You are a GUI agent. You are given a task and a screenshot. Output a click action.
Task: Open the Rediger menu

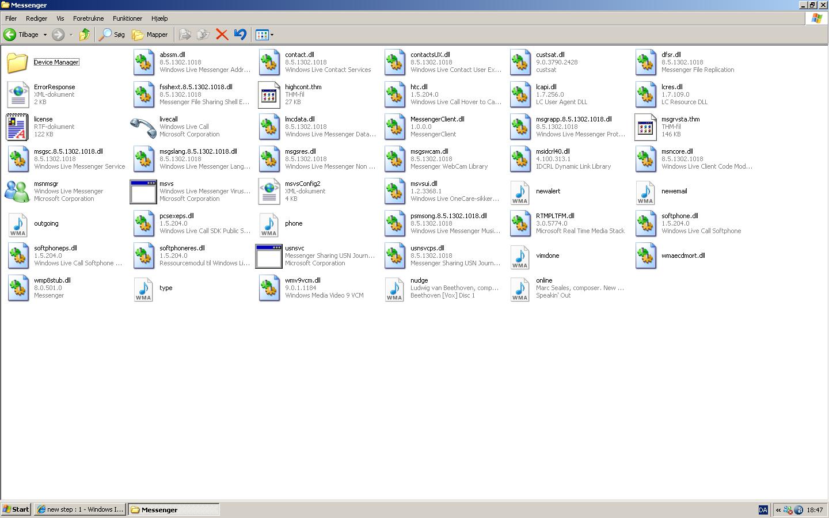37,18
